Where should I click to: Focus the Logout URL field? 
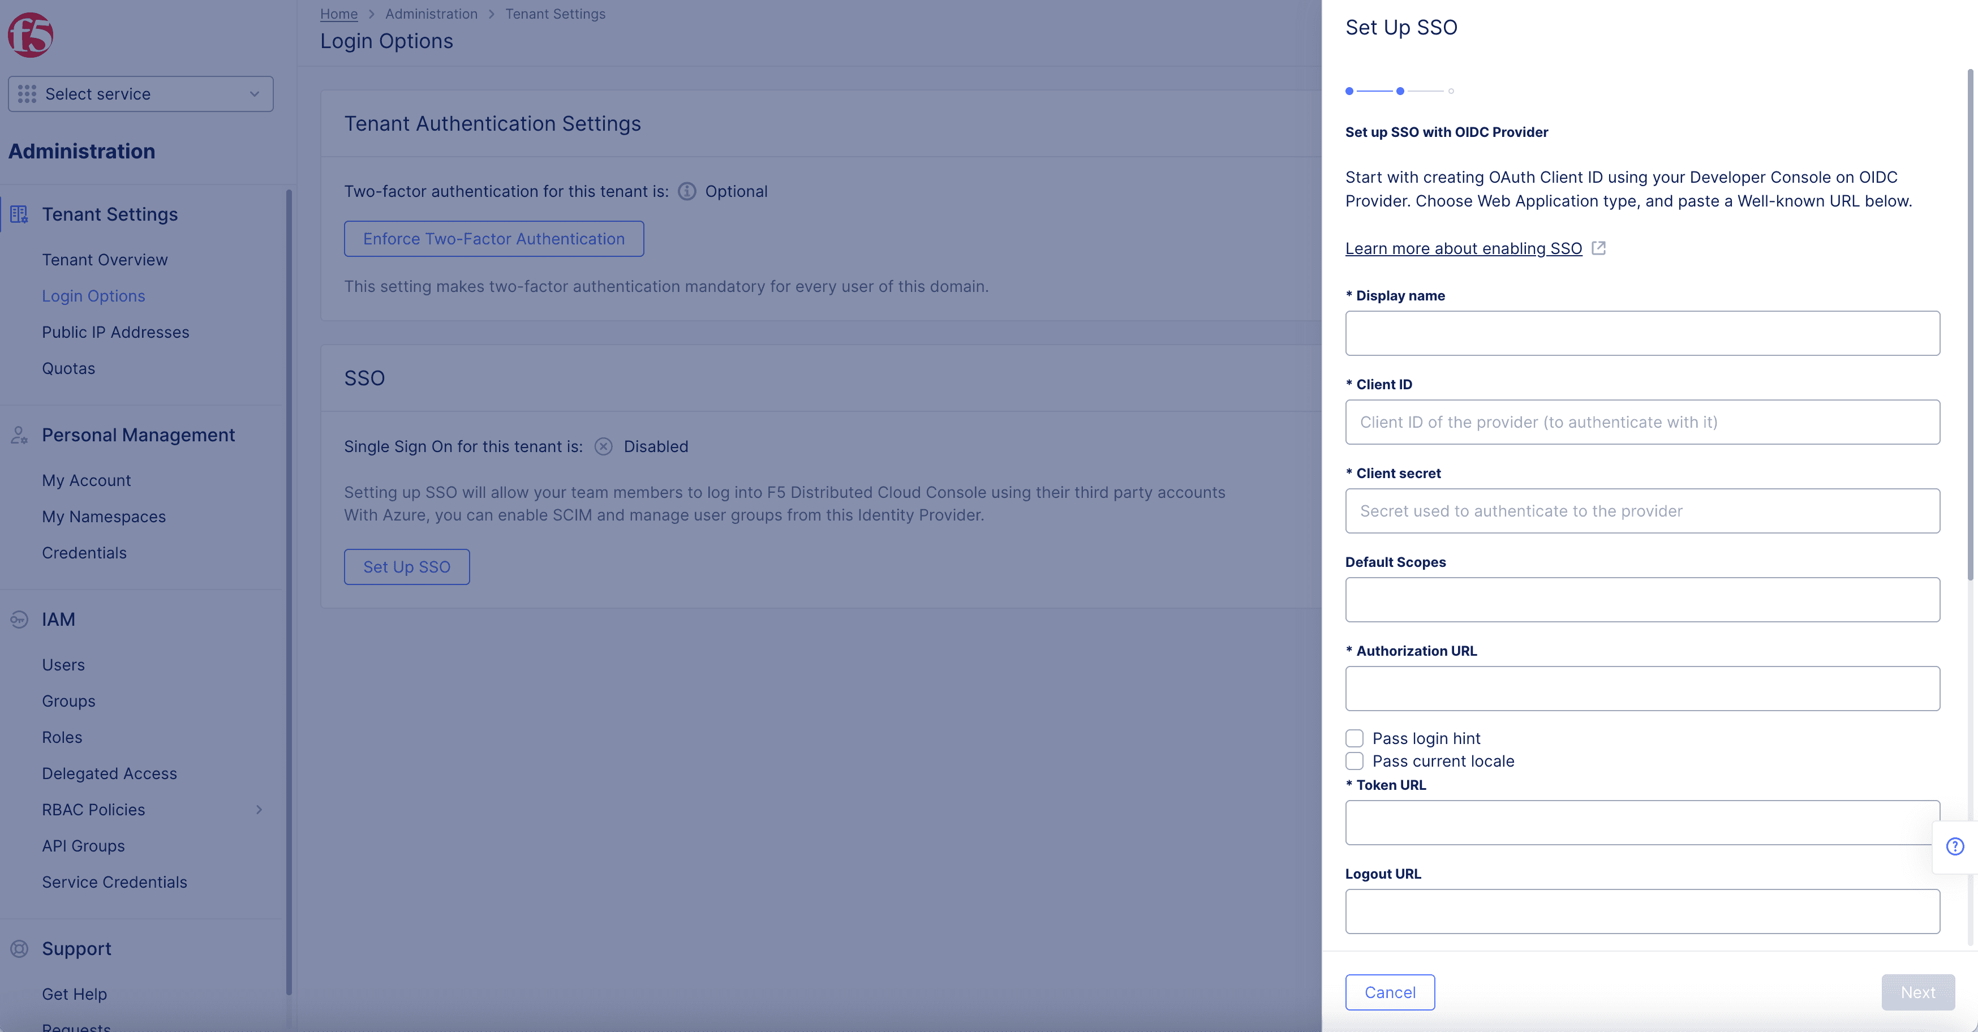click(1642, 911)
